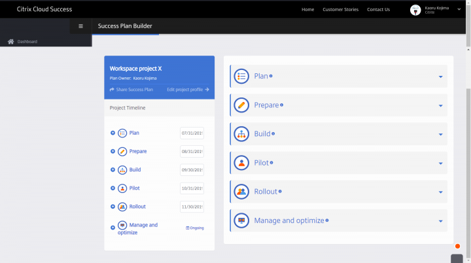Click the Kaoru Kojima username in header
471x263 pixels.
click(437, 8)
